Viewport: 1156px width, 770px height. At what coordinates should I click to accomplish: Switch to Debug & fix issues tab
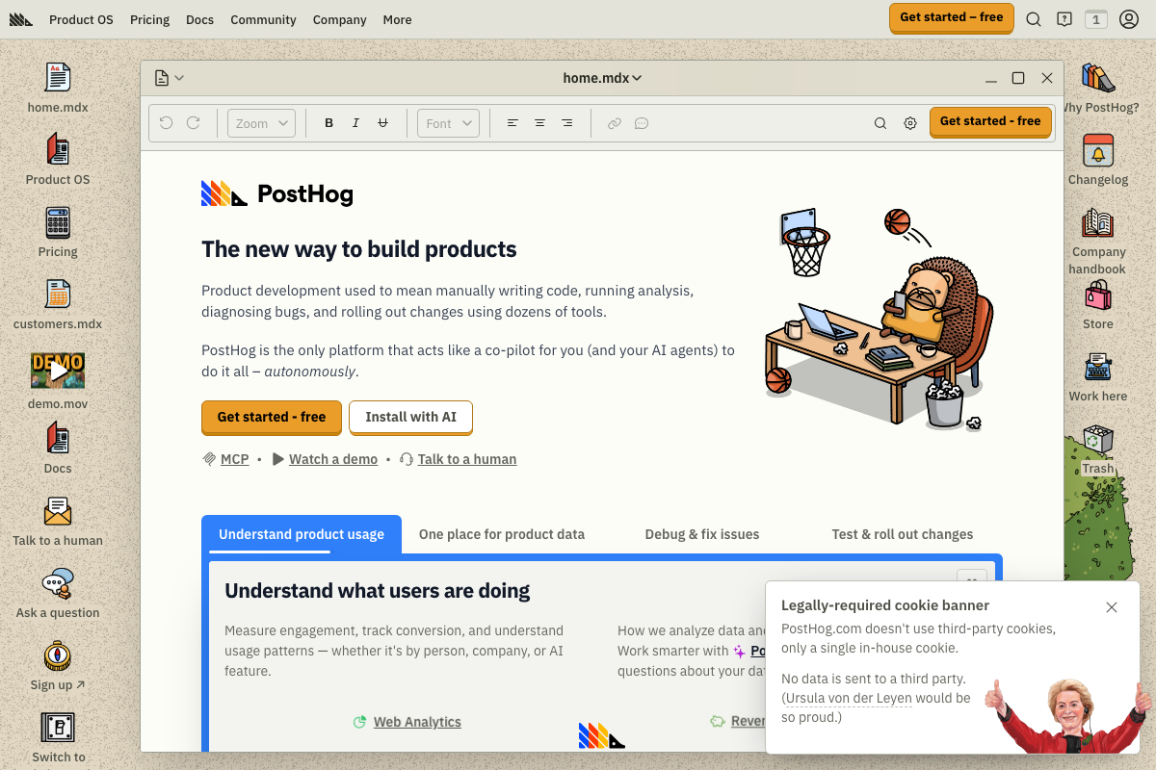(x=702, y=534)
